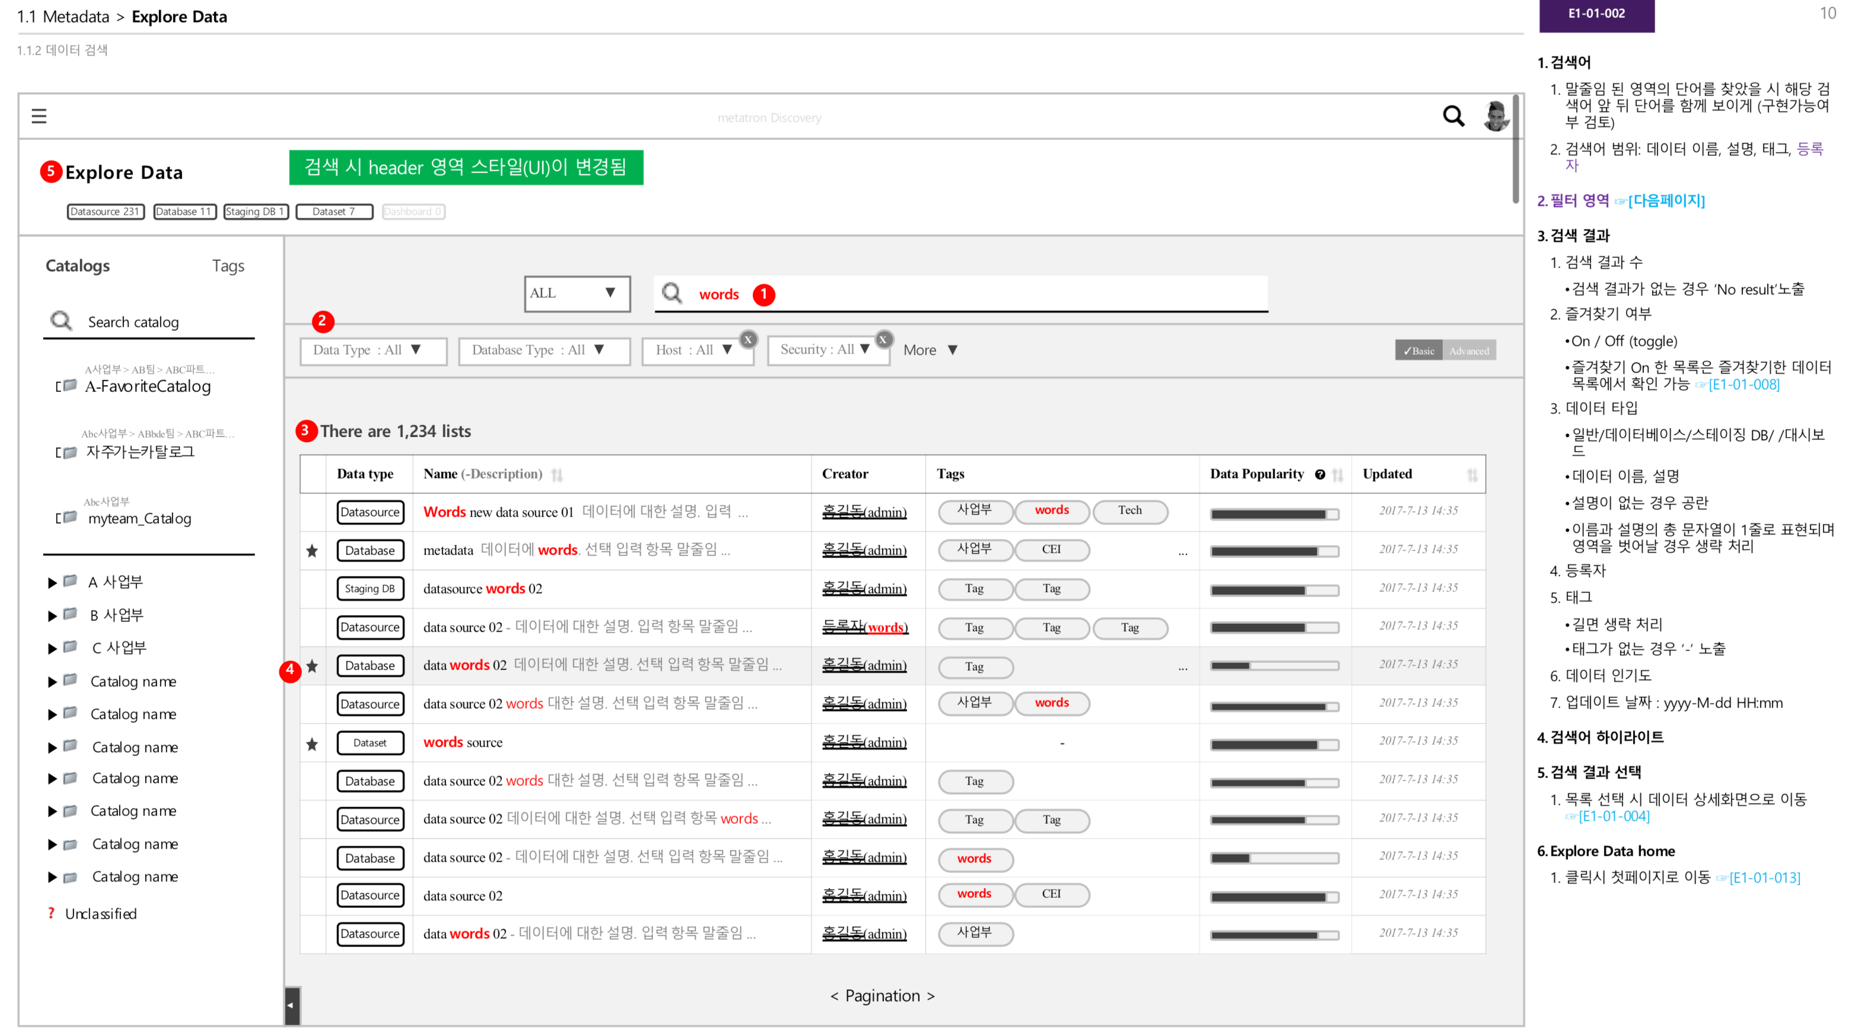
Task: Remove the Host filter with X
Action: pyautogui.click(x=748, y=339)
